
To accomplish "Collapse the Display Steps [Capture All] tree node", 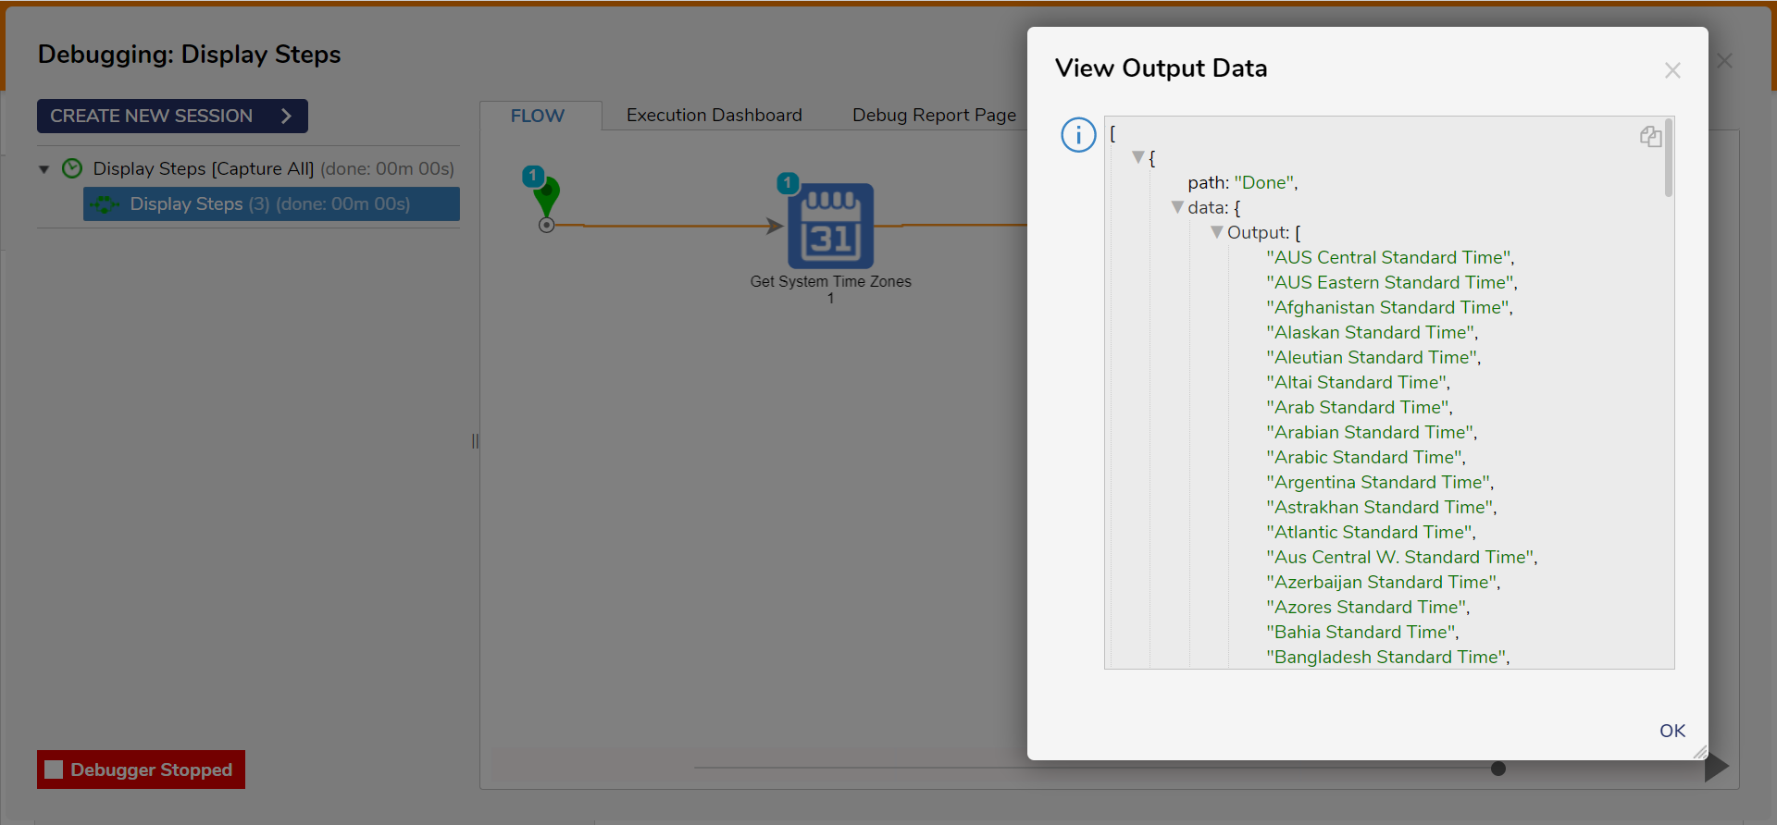I will pyautogui.click(x=43, y=169).
